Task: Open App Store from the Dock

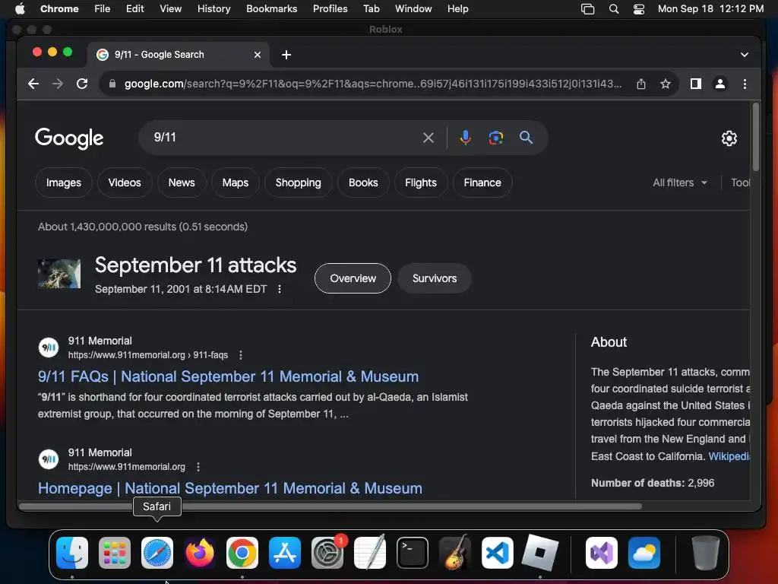Action: coord(285,552)
